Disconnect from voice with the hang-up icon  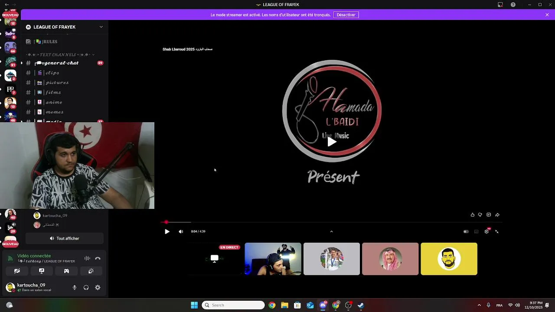pyautogui.click(x=98, y=258)
